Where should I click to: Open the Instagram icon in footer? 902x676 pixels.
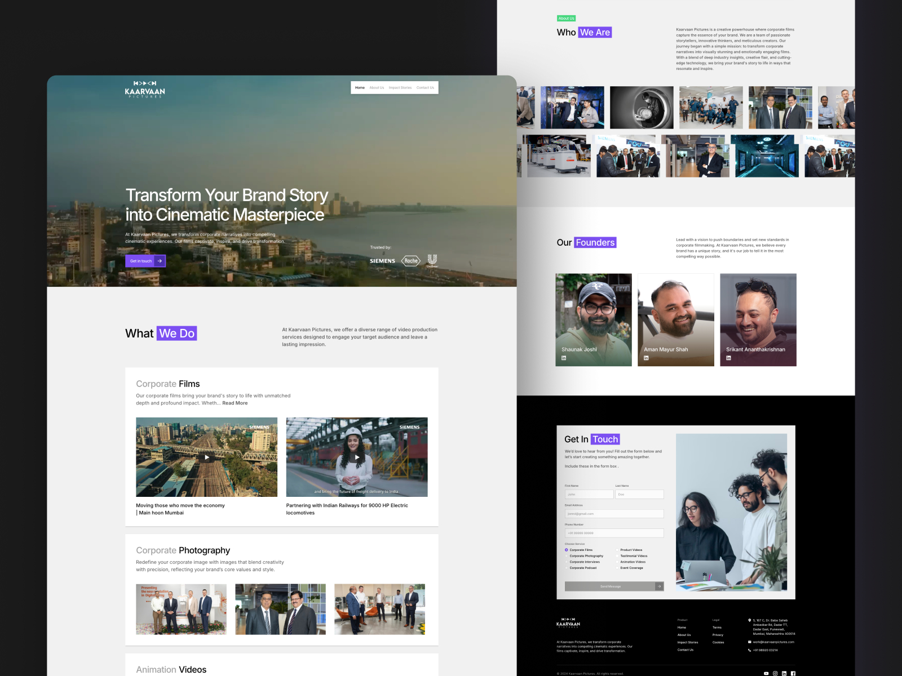[775, 673]
